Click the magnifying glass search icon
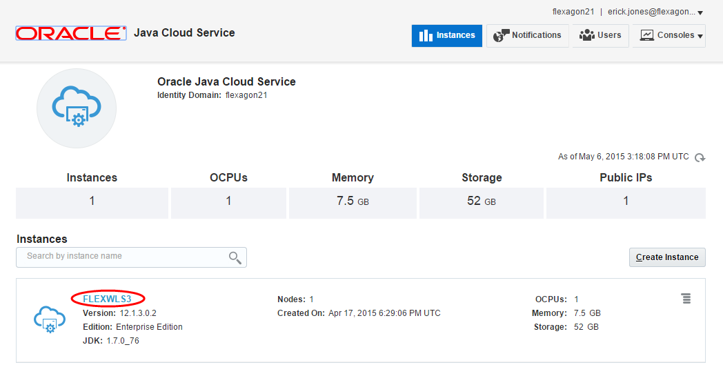The image size is (723, 385). 235,258
